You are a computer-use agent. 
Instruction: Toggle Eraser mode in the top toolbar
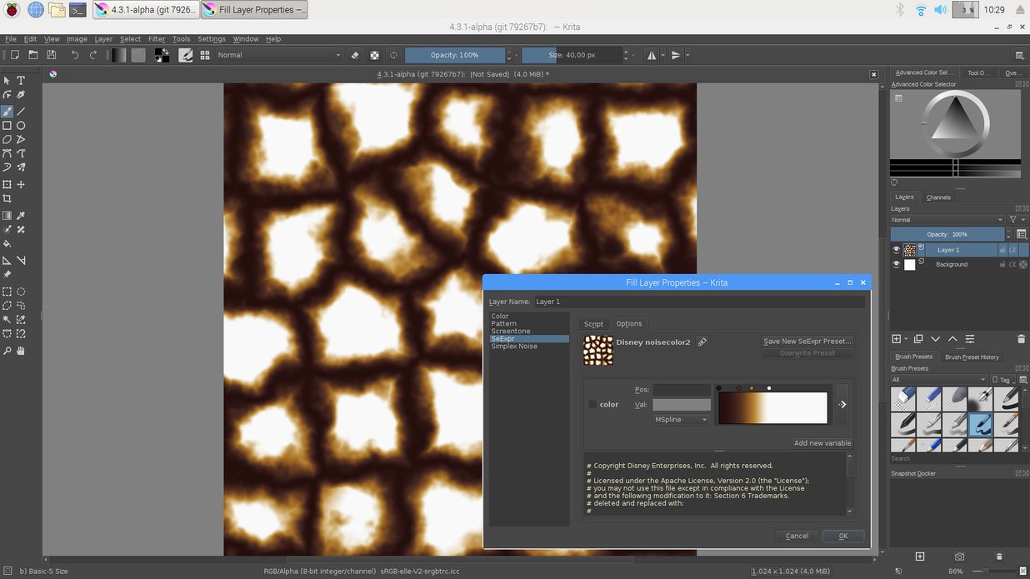click(x=355, y=55)
